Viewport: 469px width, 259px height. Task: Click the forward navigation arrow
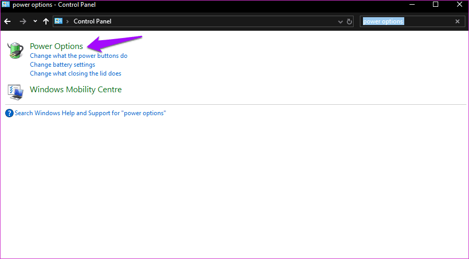[x=23, y=21]
